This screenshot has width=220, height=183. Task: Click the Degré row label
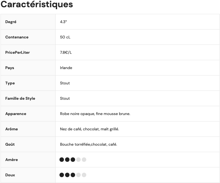[11, 22]
